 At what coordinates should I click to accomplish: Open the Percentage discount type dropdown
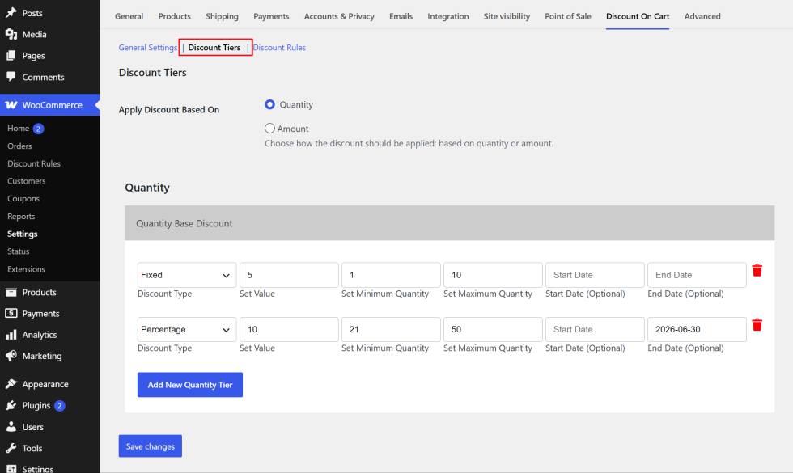[187, 330]
